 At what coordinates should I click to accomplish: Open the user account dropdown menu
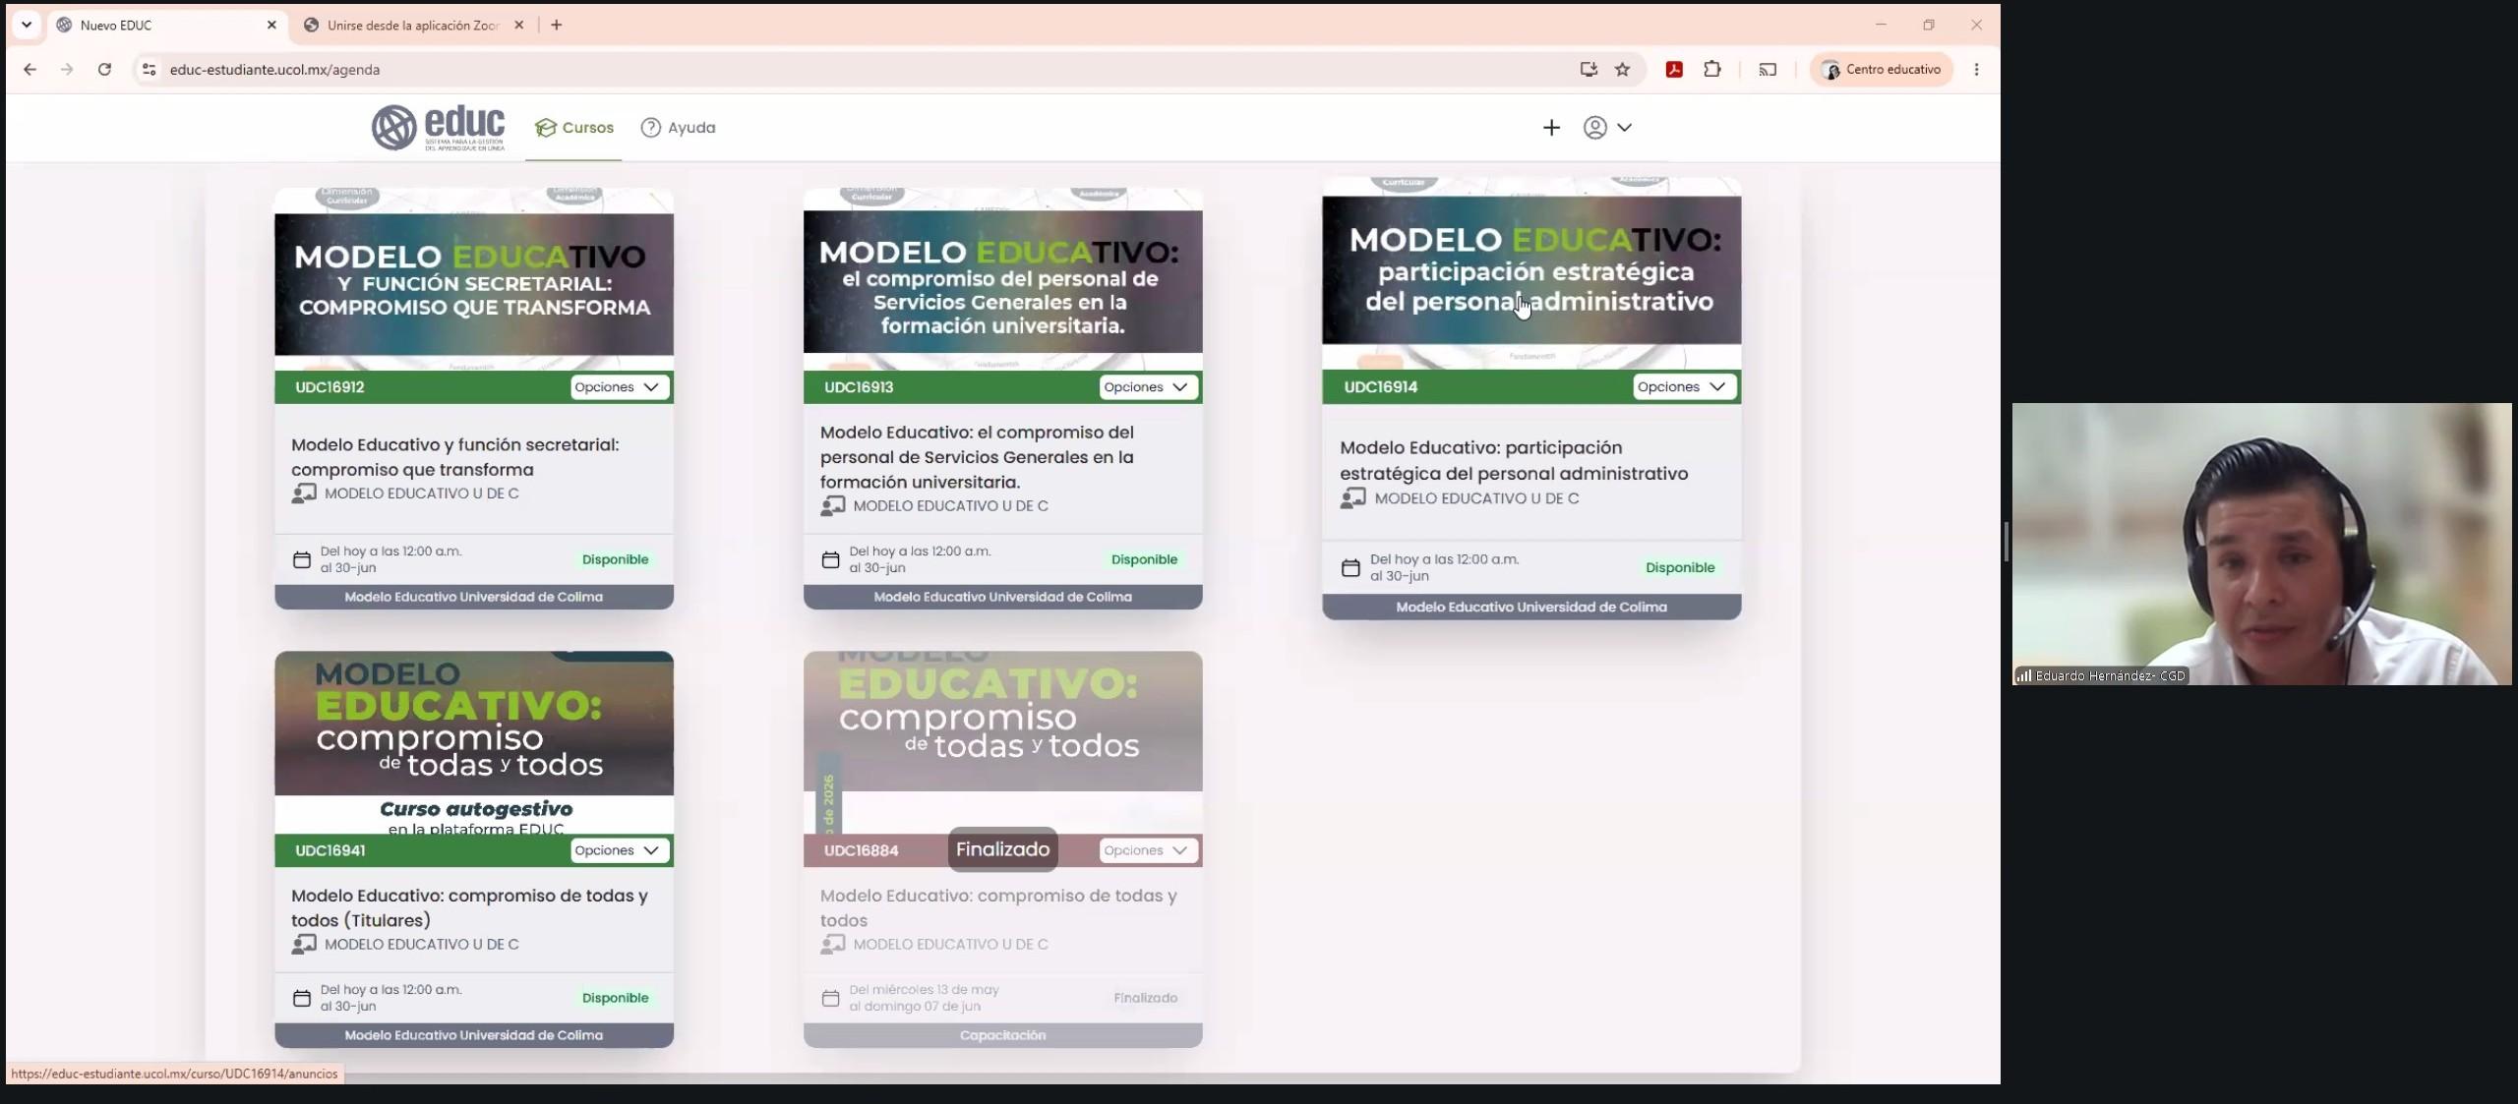pyautogui.click(x=1607, y=128)
